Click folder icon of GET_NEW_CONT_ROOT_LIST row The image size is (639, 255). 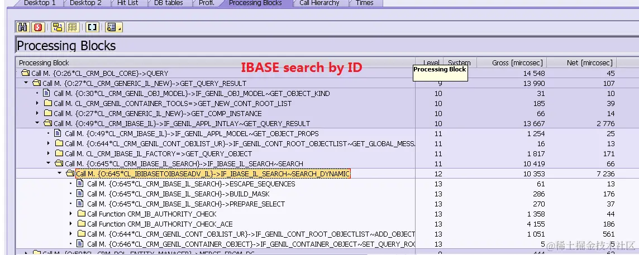[48, 103]
